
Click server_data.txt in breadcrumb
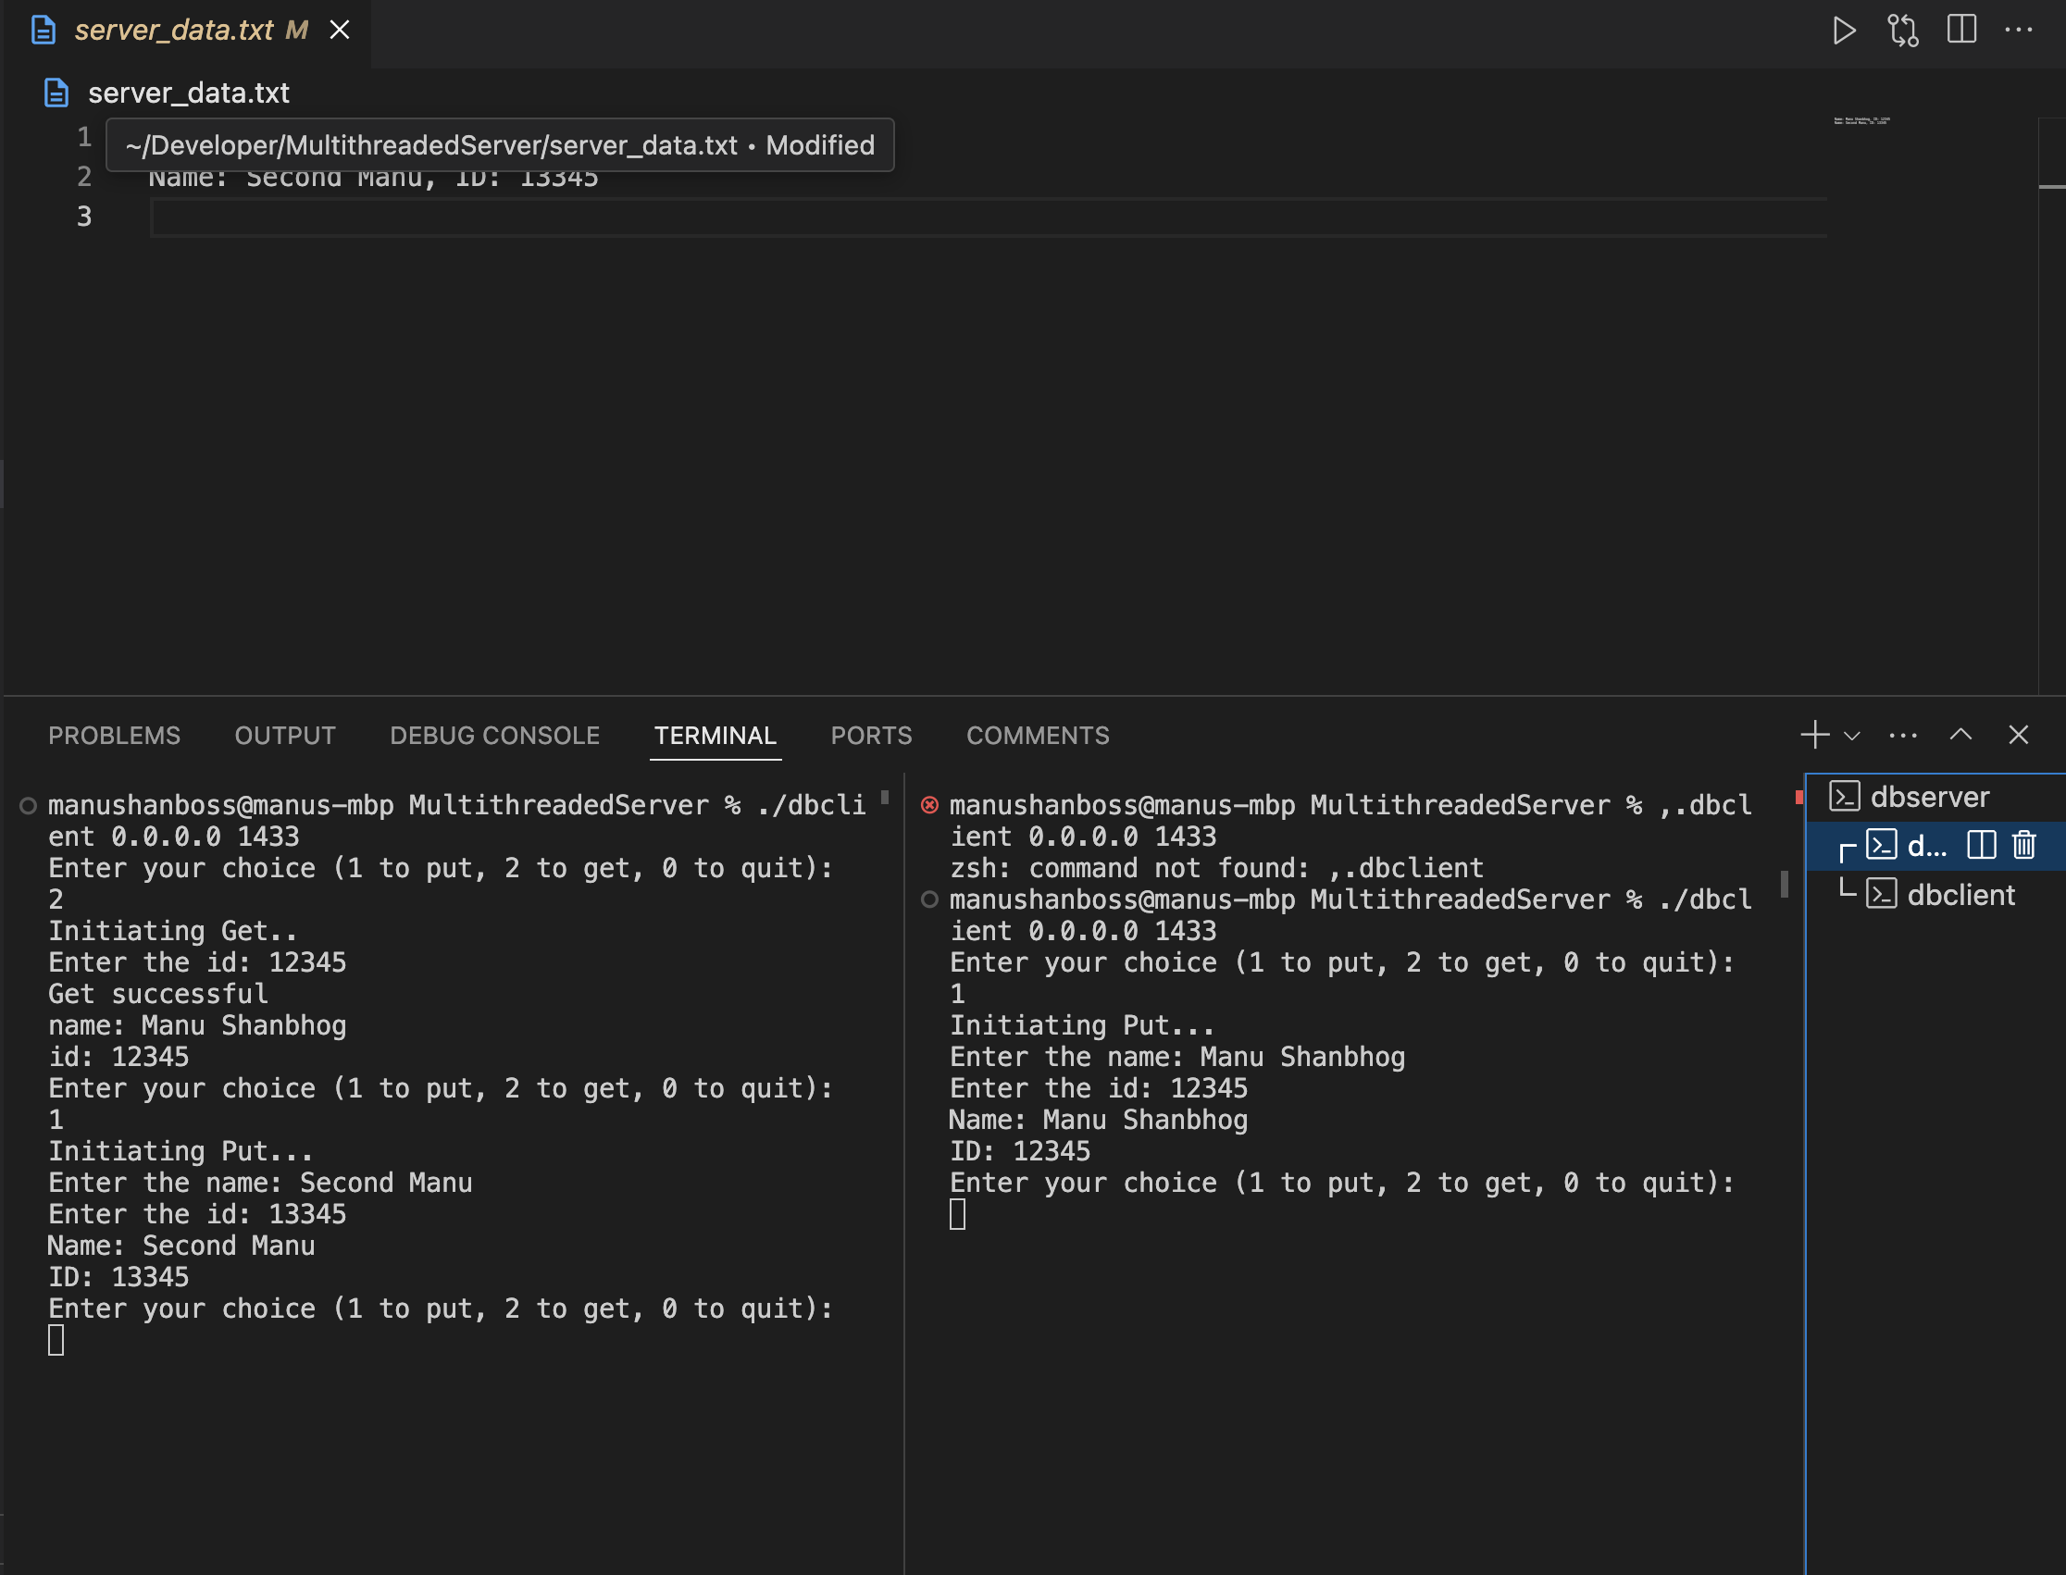pos(189,93)
